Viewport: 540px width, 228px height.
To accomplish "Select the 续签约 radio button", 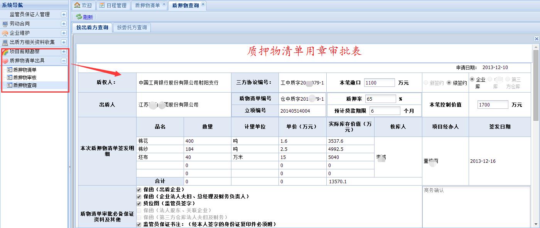I will [449, 83].
